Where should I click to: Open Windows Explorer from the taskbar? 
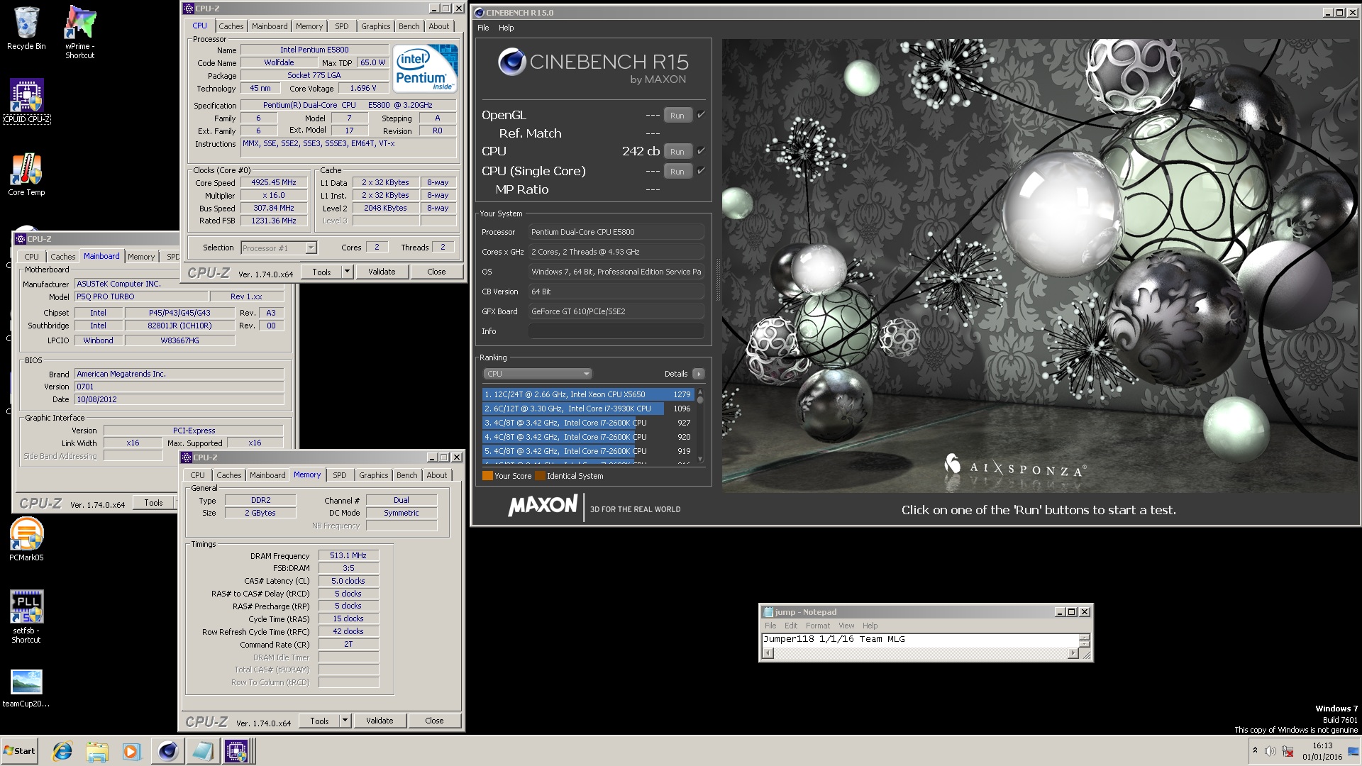97,750
